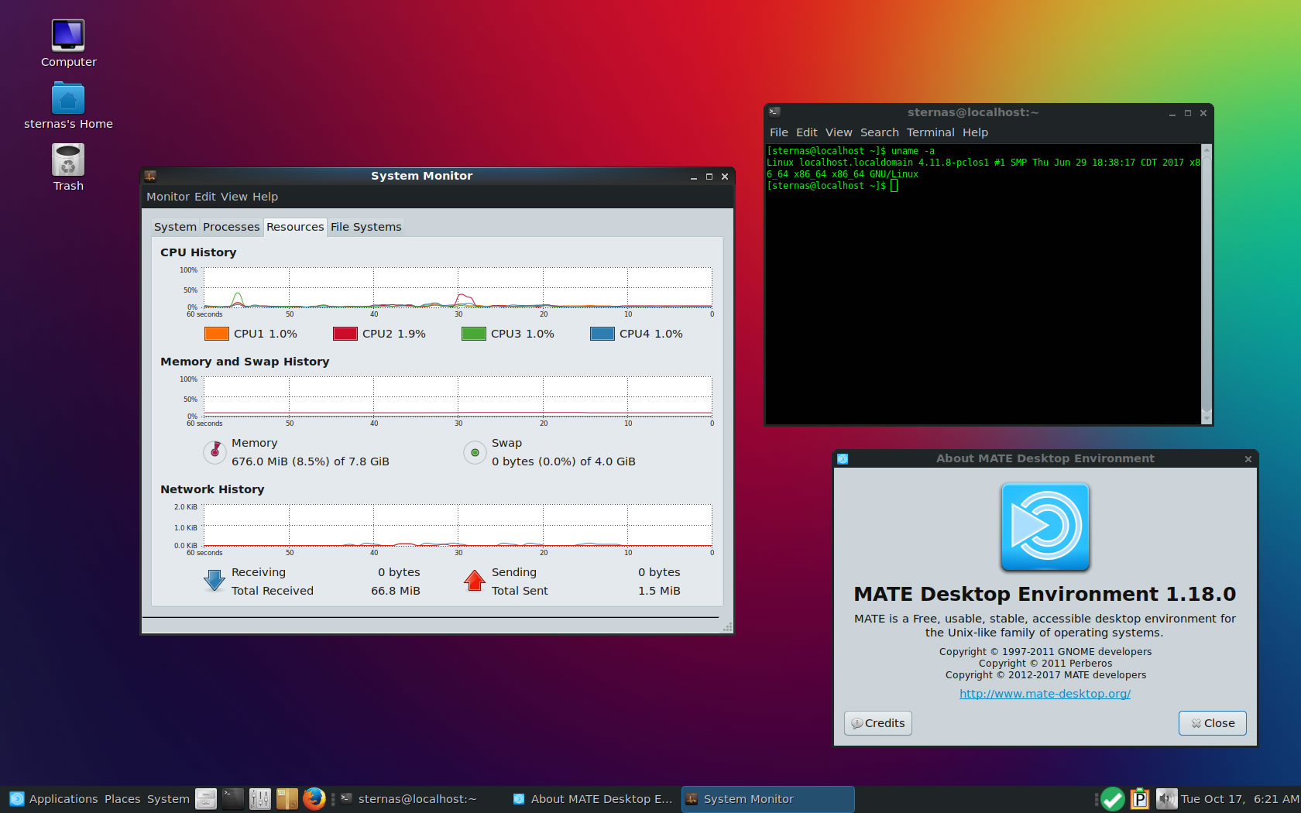This screenshot has width=1301, height=813.
Task: Open the File menu in the terminal
Action: pos(779,132)
